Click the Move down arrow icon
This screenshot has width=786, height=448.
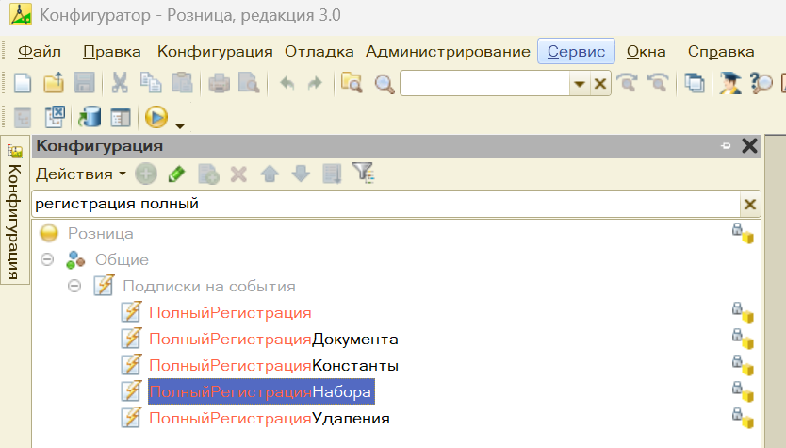tap(301, 174)
